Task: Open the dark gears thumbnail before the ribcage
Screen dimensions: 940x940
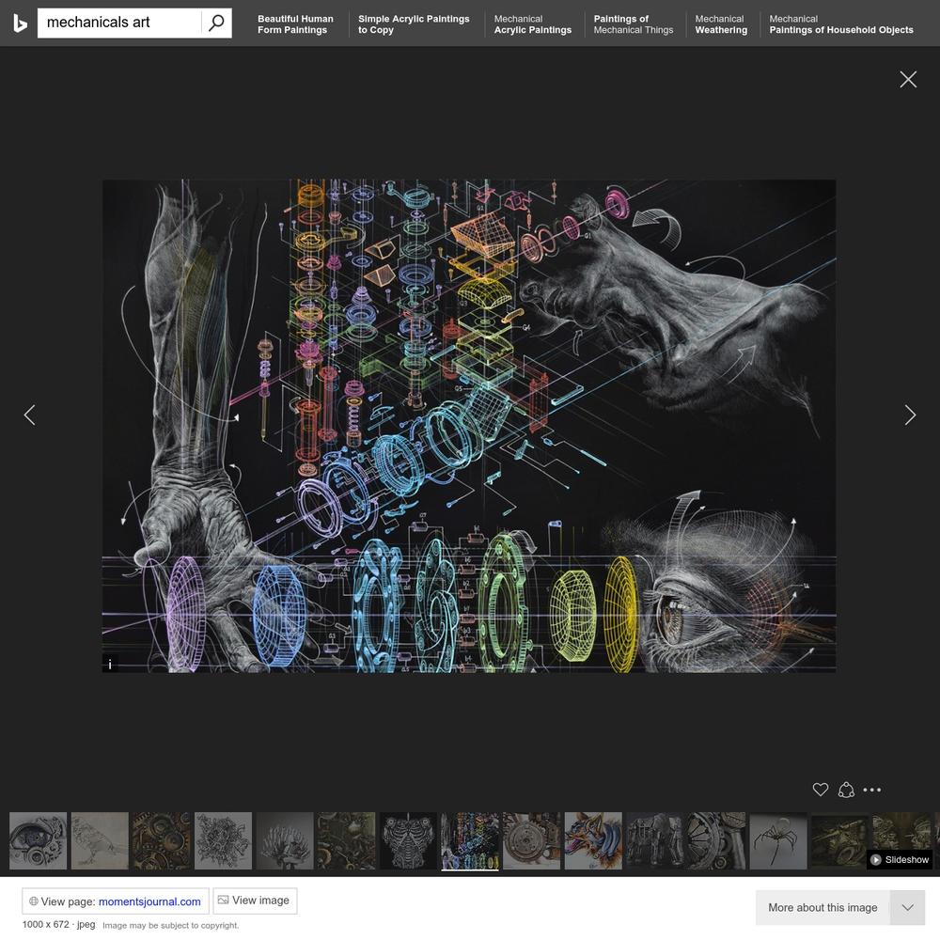Action: 347,840
